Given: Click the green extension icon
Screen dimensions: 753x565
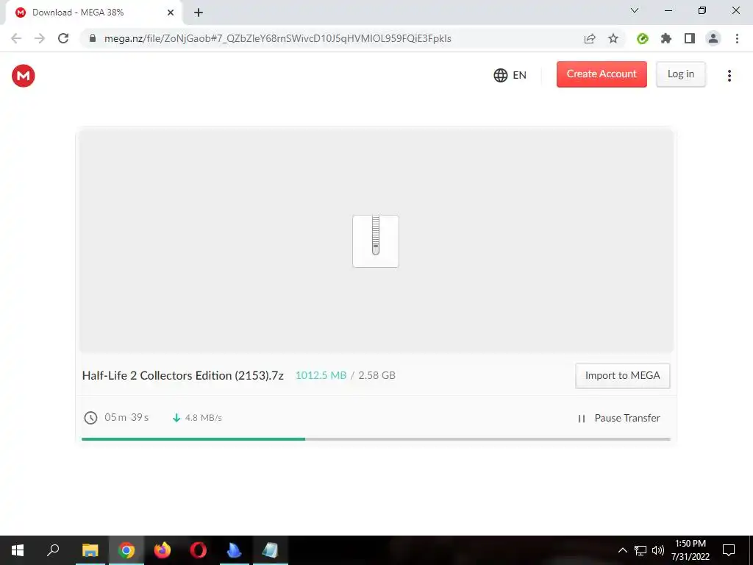Looking at the screenshot, I should click(x=643, y=38).
